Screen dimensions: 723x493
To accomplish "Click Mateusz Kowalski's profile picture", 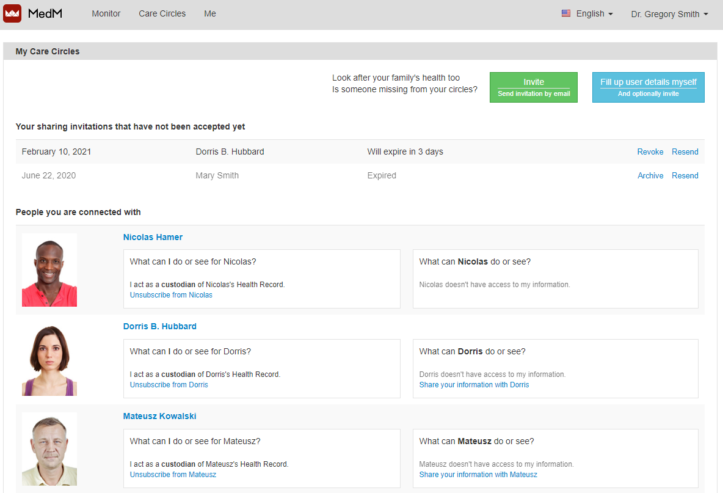I will (x=49, y=448).
